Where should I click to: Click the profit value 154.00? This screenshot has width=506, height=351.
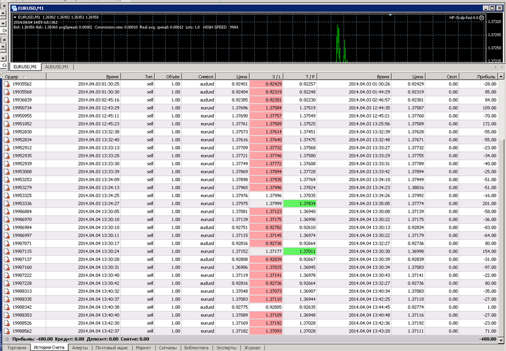(x=489, y=252)
